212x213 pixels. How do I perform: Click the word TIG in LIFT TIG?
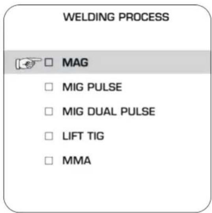tap(96, 136)
